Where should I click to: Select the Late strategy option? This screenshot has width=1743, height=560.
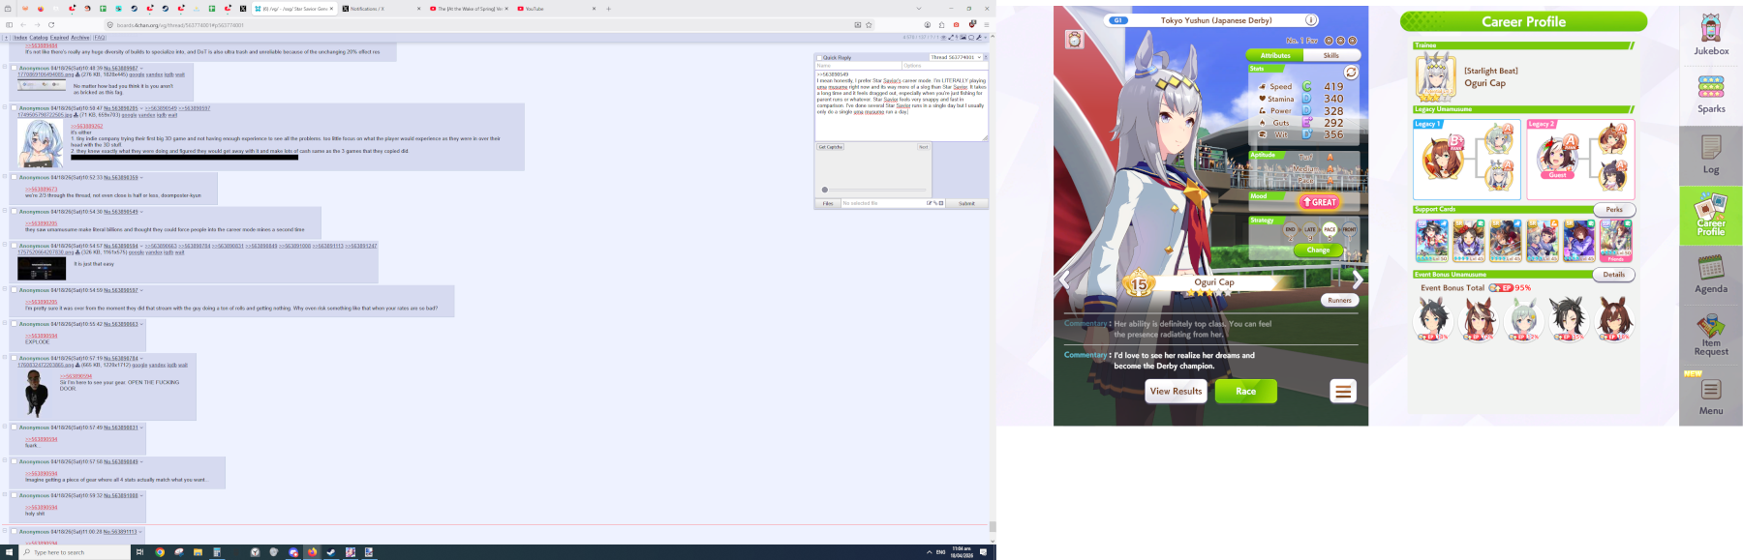[1310, 230]
